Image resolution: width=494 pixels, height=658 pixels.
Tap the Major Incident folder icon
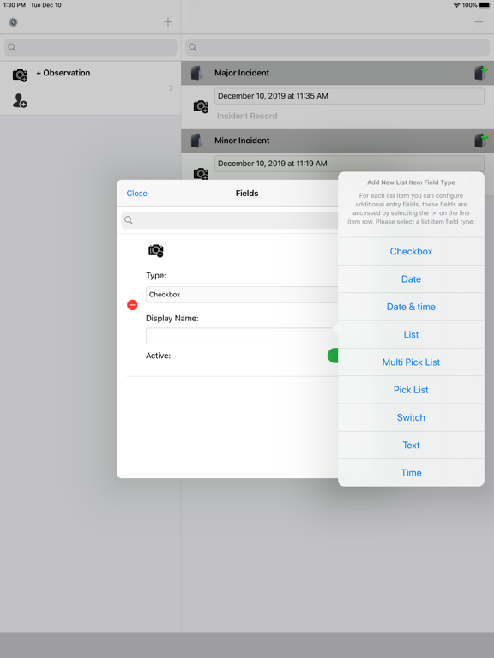coord(197,73)
